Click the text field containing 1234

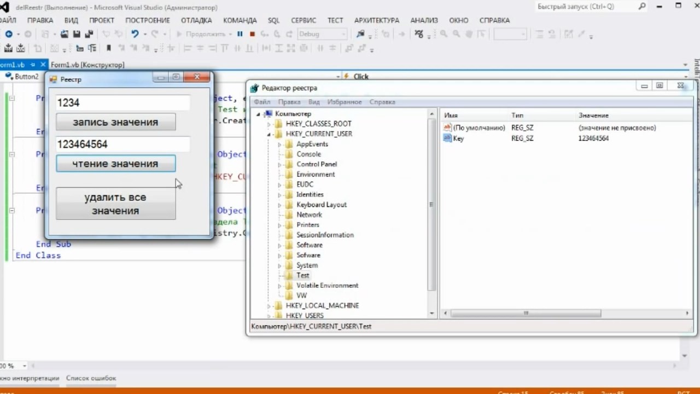(122, 102)
